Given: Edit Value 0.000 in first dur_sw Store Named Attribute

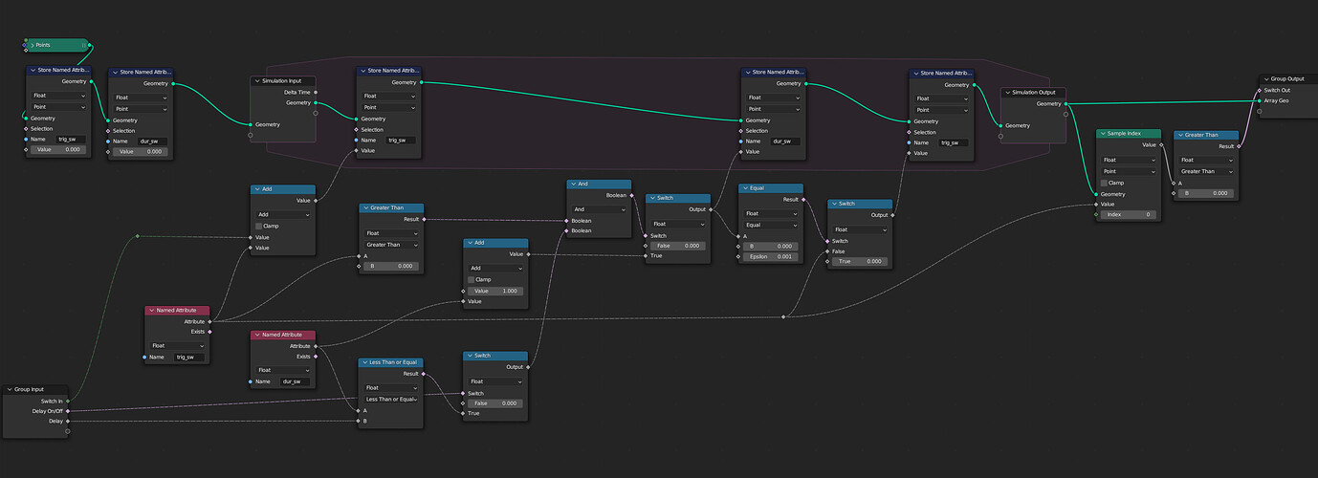Looking at the screenshot, I should pos(142,151).
